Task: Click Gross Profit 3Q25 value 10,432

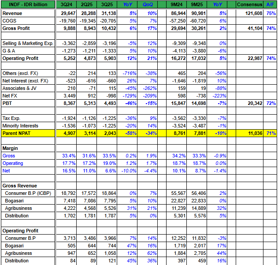Action: (x=109, y=28)
